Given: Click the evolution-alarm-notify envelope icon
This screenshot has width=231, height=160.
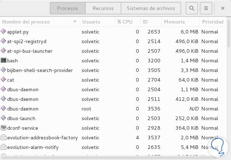Looking at the screenshot, I should 4,147.
